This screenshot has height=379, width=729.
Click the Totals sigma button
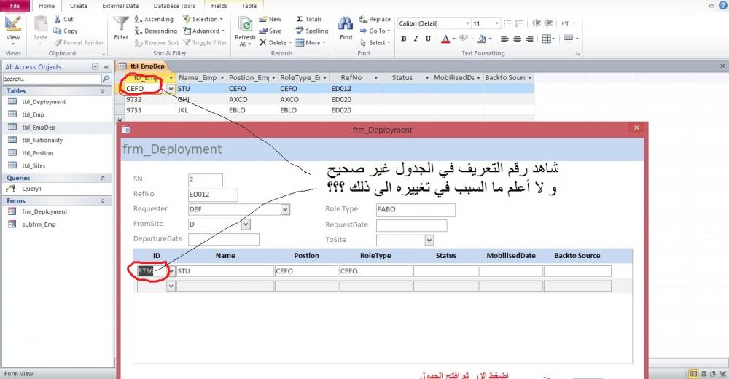click(308, 19)
